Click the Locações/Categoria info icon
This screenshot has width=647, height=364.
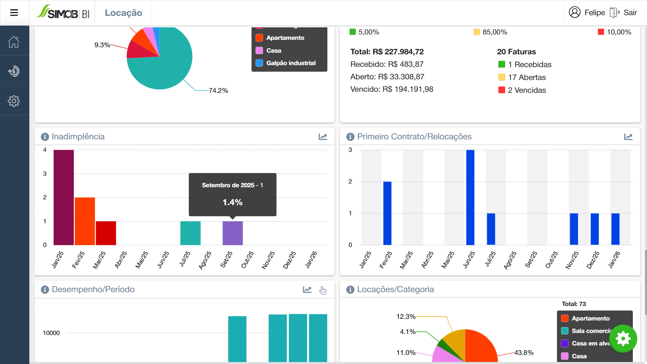[350, 289]
